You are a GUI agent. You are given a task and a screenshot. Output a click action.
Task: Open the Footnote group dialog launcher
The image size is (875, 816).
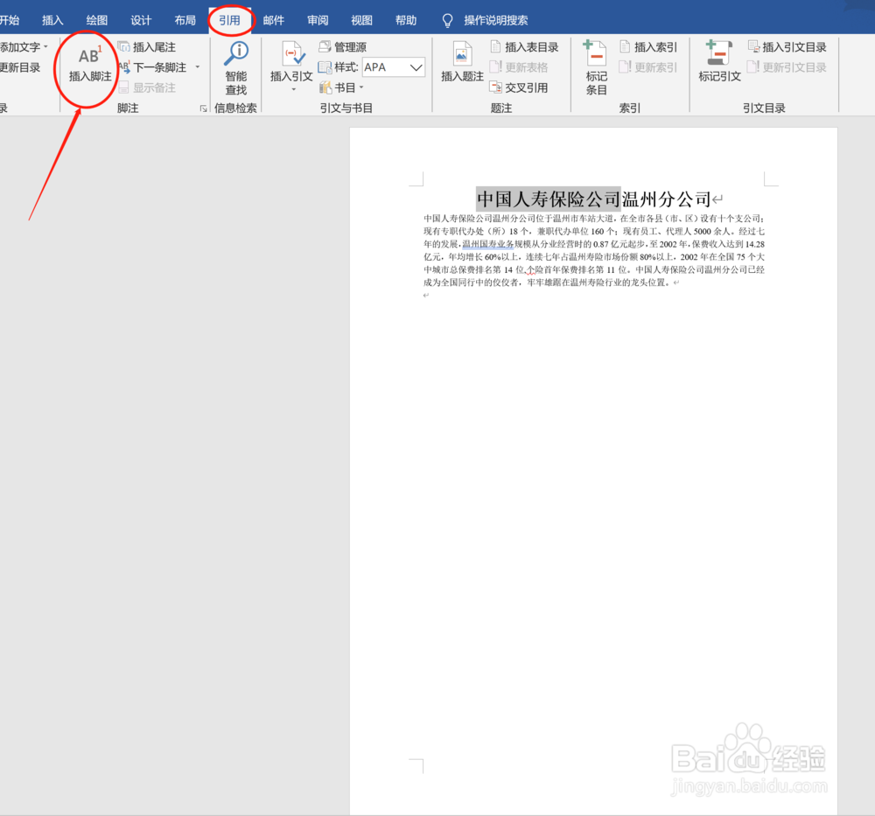(203, 108)
